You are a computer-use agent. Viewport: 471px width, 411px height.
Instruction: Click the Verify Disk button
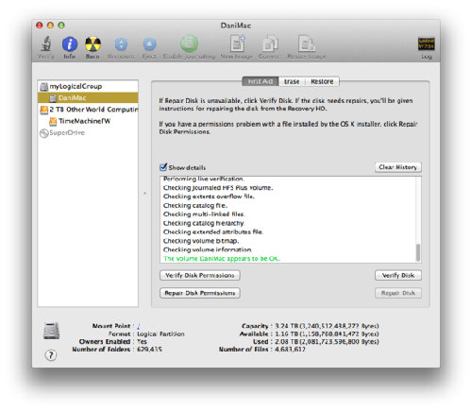(x=398, y=275)
